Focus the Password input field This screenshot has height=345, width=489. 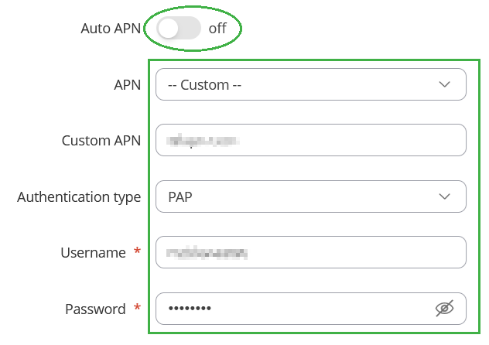294,309
